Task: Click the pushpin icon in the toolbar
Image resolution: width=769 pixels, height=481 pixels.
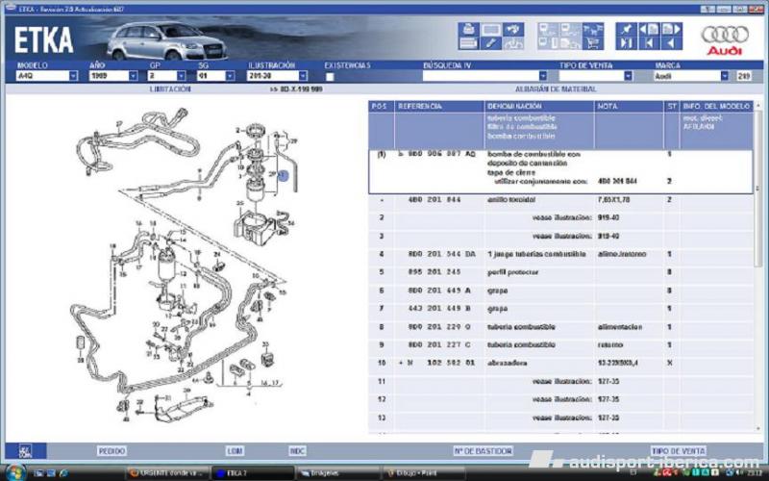Action: (x=627, y=30)
